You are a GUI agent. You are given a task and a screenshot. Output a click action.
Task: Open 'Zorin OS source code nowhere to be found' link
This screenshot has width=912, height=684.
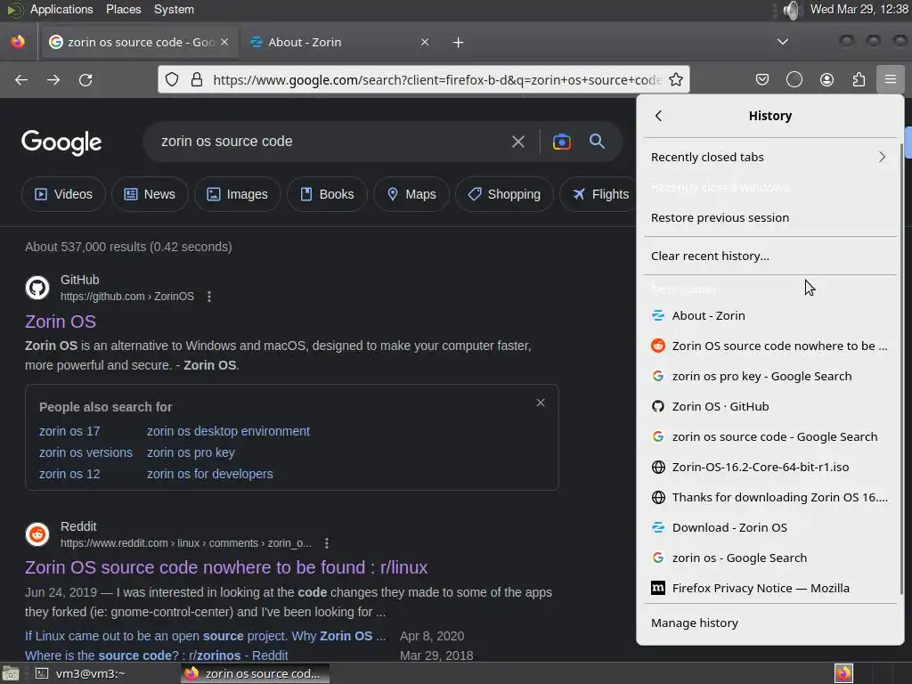226,567
